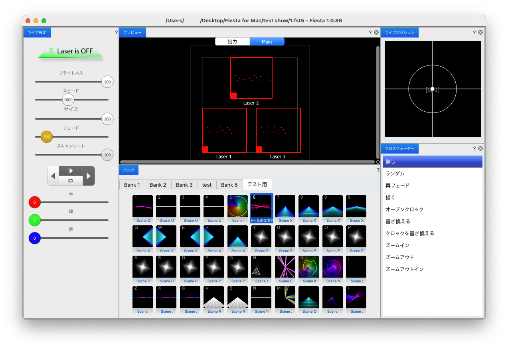Switch preview to 出力 output view

[x=232, y=41]
